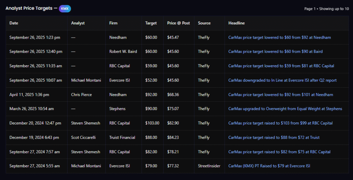Select the Michael Montani cell dated September 26, 2025
The image size is (353, 180).
[x=86, y=80]
